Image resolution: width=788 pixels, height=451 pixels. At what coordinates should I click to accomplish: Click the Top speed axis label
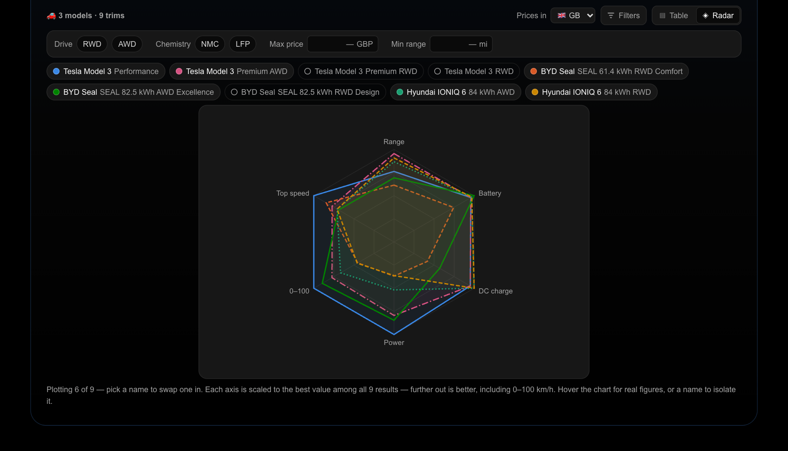293,193
